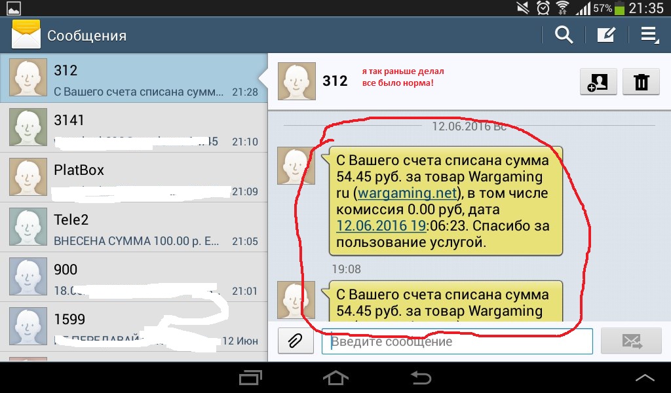Screen dimensions: 671x393
Task: Tap the 312 avatar in the conversation header
Action: pos(297,81)
